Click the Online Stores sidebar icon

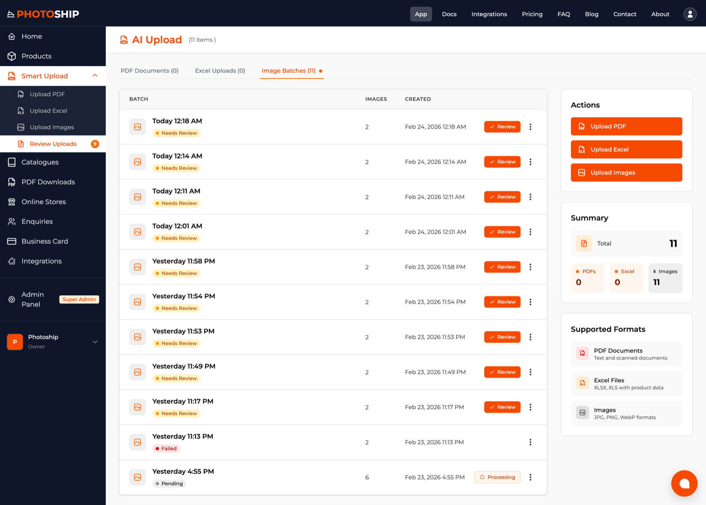pos(12,202)
